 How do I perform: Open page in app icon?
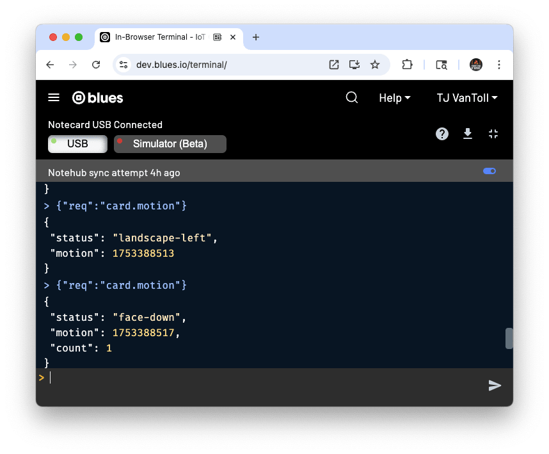[x=333, y=65]
